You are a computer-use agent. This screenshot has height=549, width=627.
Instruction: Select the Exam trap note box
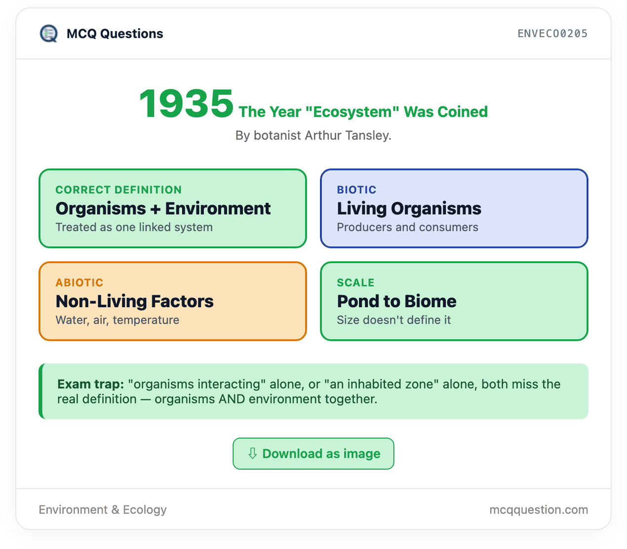(x=313, y=391)
